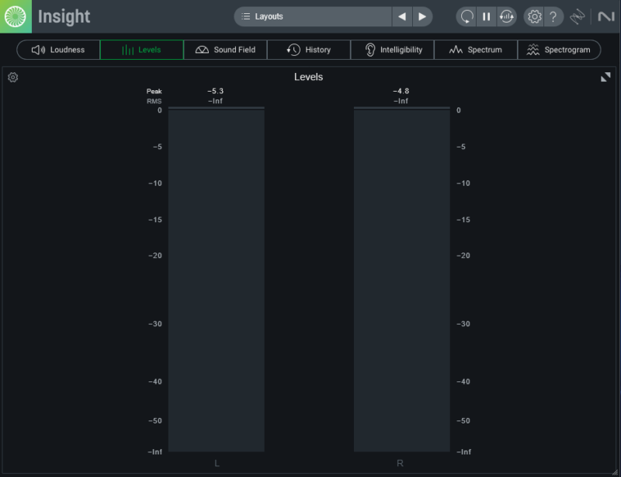Viewport: 621px width, 477px height.
Task: Toggle the Levels module tab
Action: click(141, 50)
